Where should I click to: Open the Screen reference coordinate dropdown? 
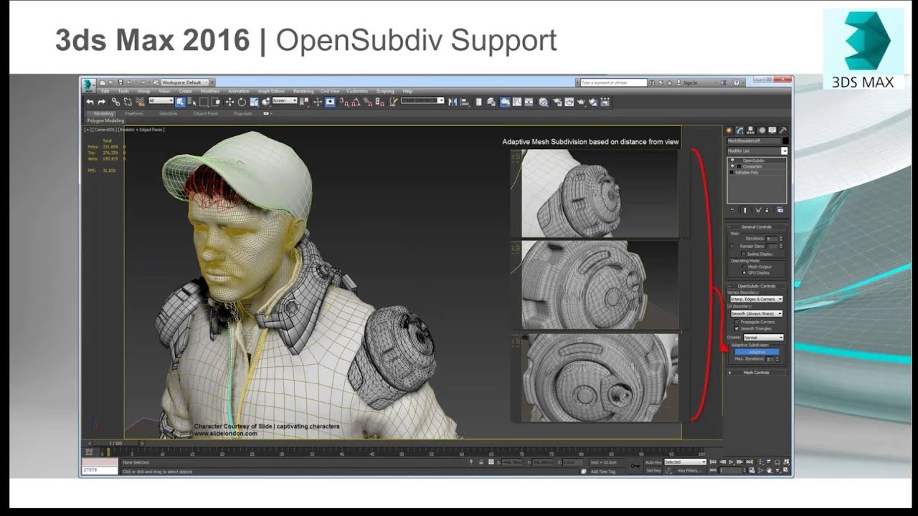[x=285, y=100]
